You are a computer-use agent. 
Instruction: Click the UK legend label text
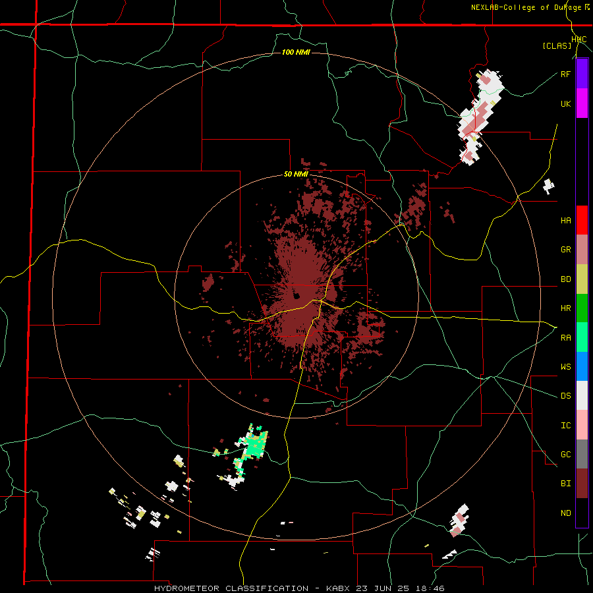565,103
